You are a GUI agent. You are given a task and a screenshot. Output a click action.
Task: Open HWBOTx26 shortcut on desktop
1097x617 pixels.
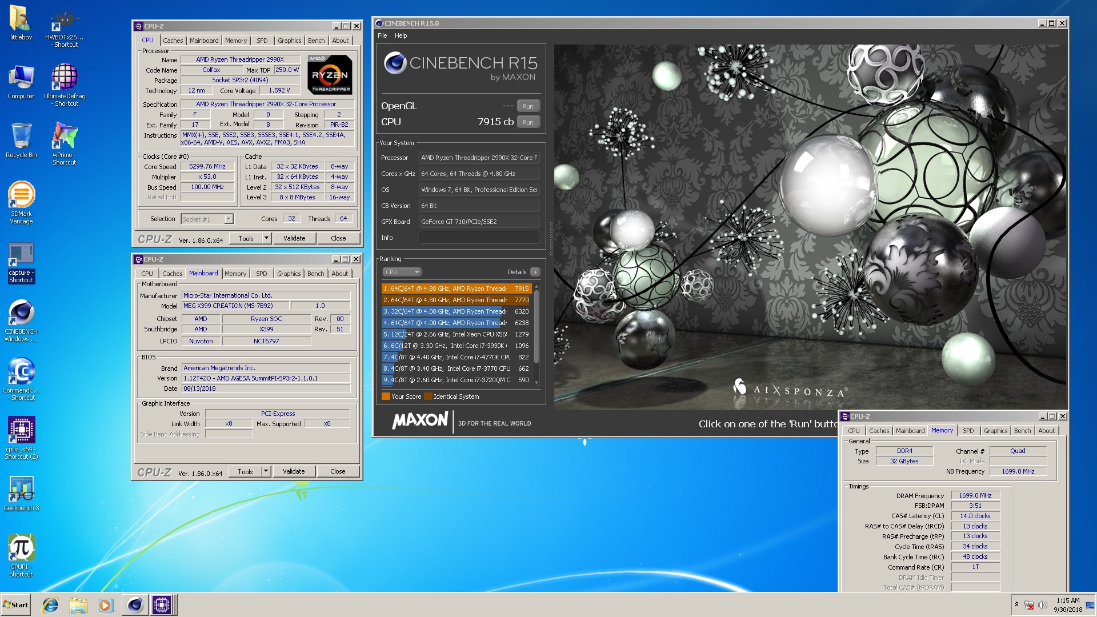click(65, 27)
